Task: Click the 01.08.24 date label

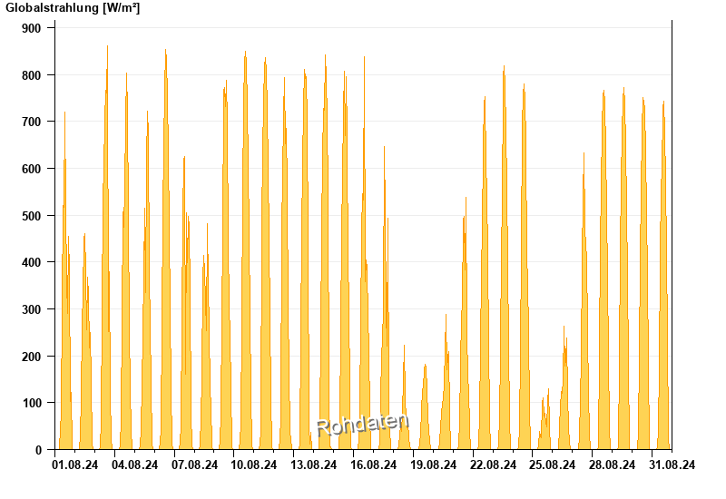Action: click(x=75, y=465)
